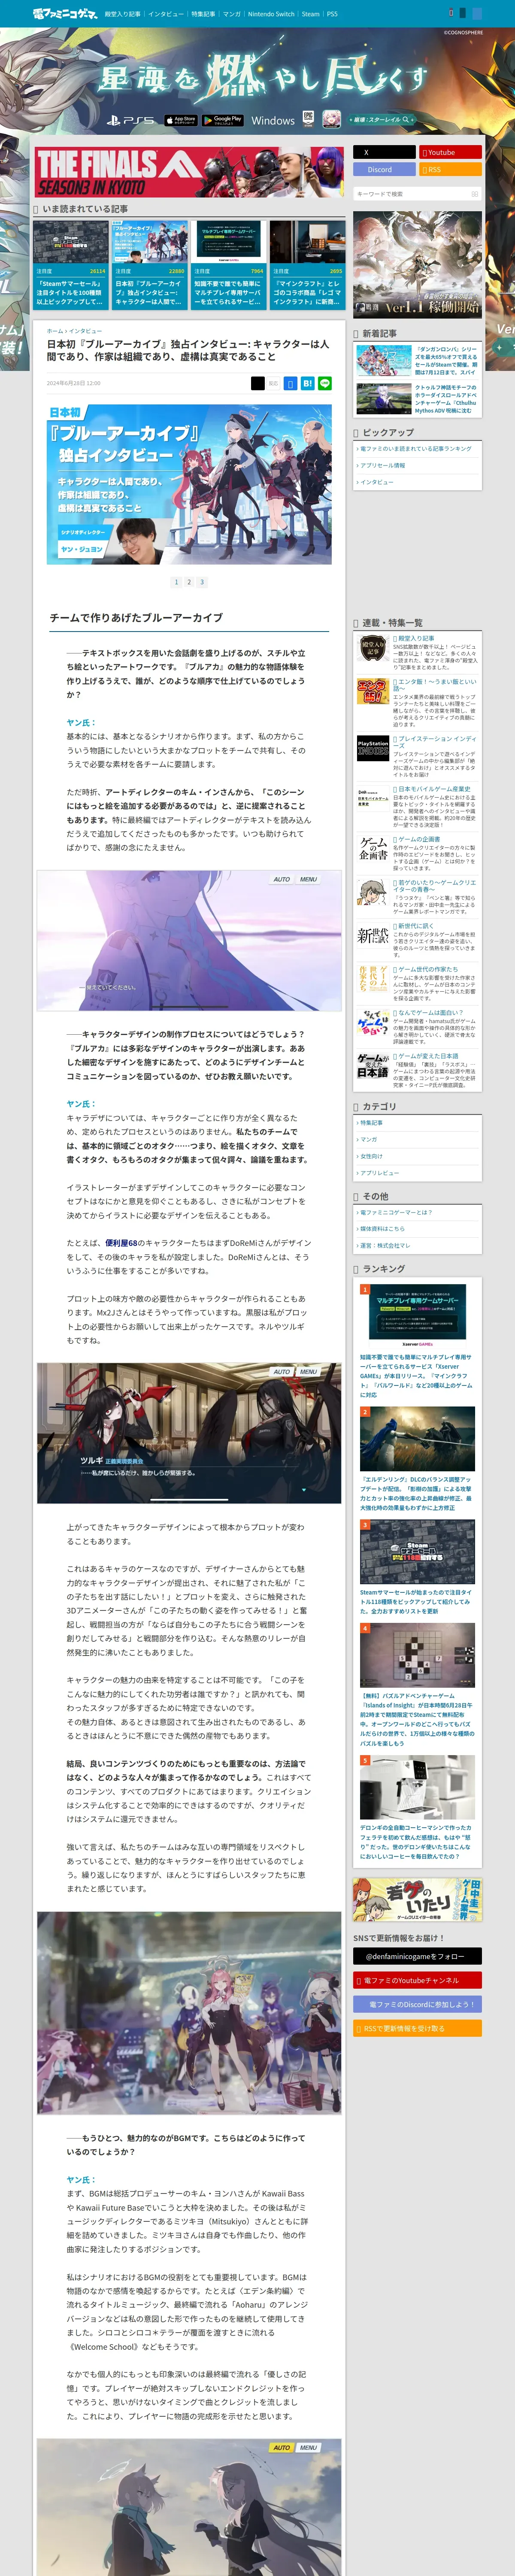Click the ホーム breadcrumb link
The height and width of the screenshot is (2576, 515).
pos(54,331)
